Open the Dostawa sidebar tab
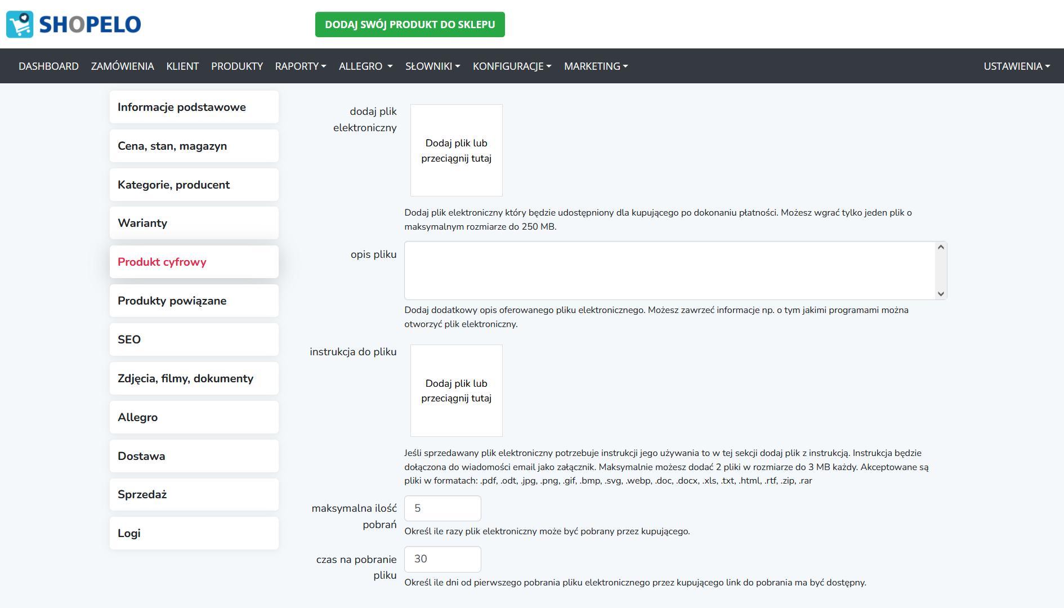 click(x=194, y=456)
